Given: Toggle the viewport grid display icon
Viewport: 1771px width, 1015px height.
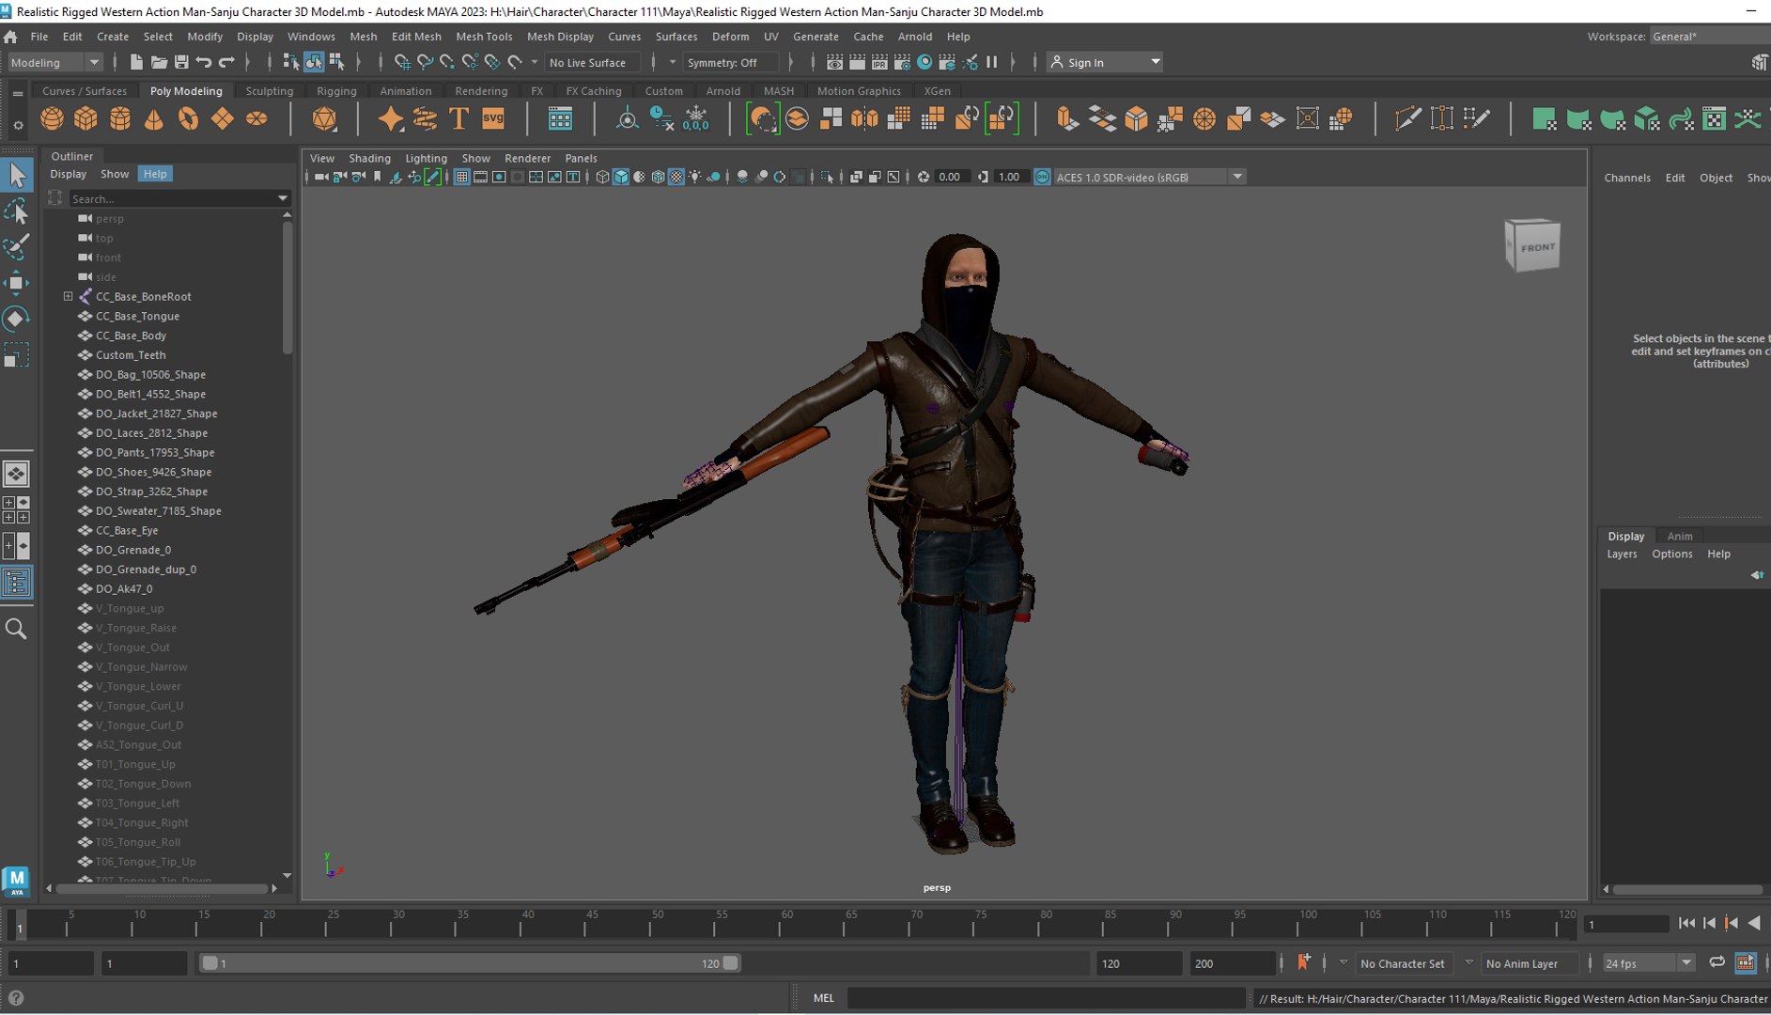Looking at the screenshot, I should [461, 177].
